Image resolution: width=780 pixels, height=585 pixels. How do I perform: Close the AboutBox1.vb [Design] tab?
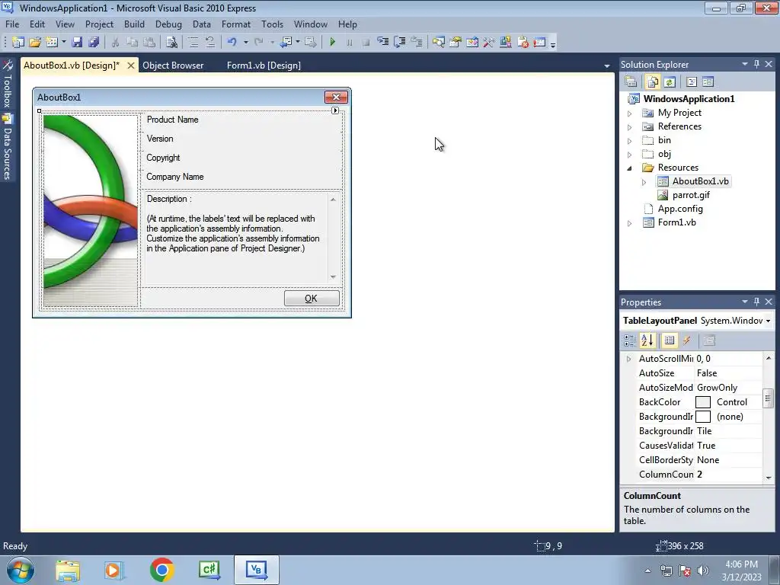coord(131,66)
